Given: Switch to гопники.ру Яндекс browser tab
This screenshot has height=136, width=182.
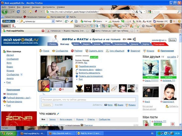Looking at the screenshot, I should pos(68,31).
